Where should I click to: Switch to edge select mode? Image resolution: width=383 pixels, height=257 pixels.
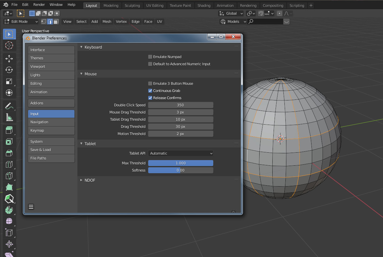(50, 22)
